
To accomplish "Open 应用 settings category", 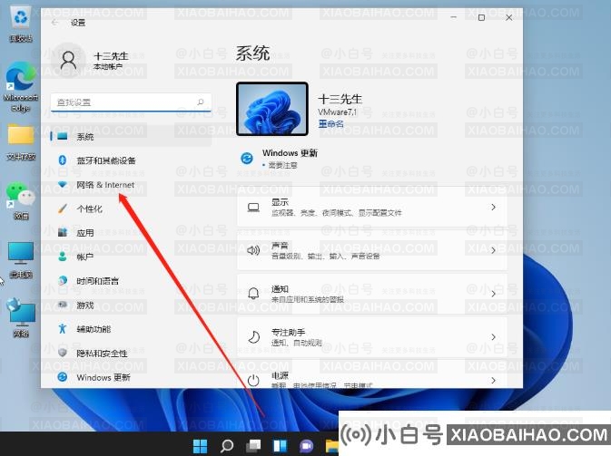I will pyautogui.click(x=131, y=233).
